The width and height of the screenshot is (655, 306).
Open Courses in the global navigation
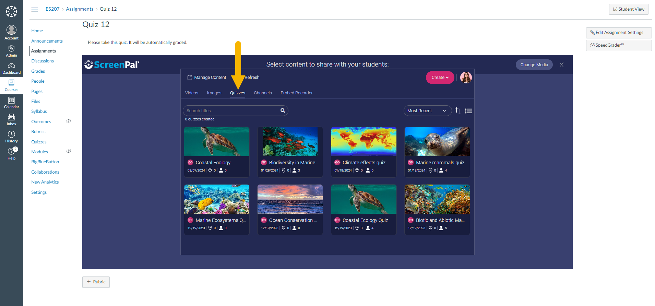click(x=11, y=86)
